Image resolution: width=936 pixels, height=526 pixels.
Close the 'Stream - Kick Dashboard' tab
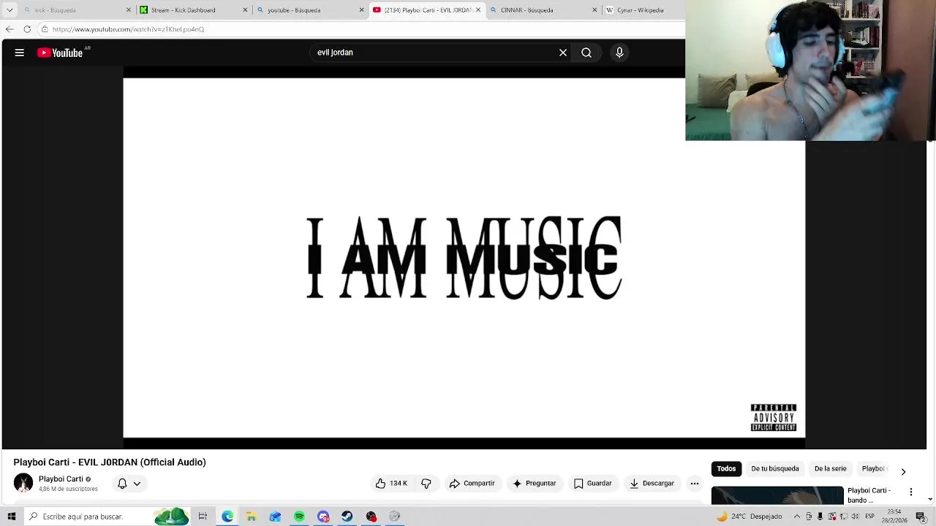[x=245, y=10]
